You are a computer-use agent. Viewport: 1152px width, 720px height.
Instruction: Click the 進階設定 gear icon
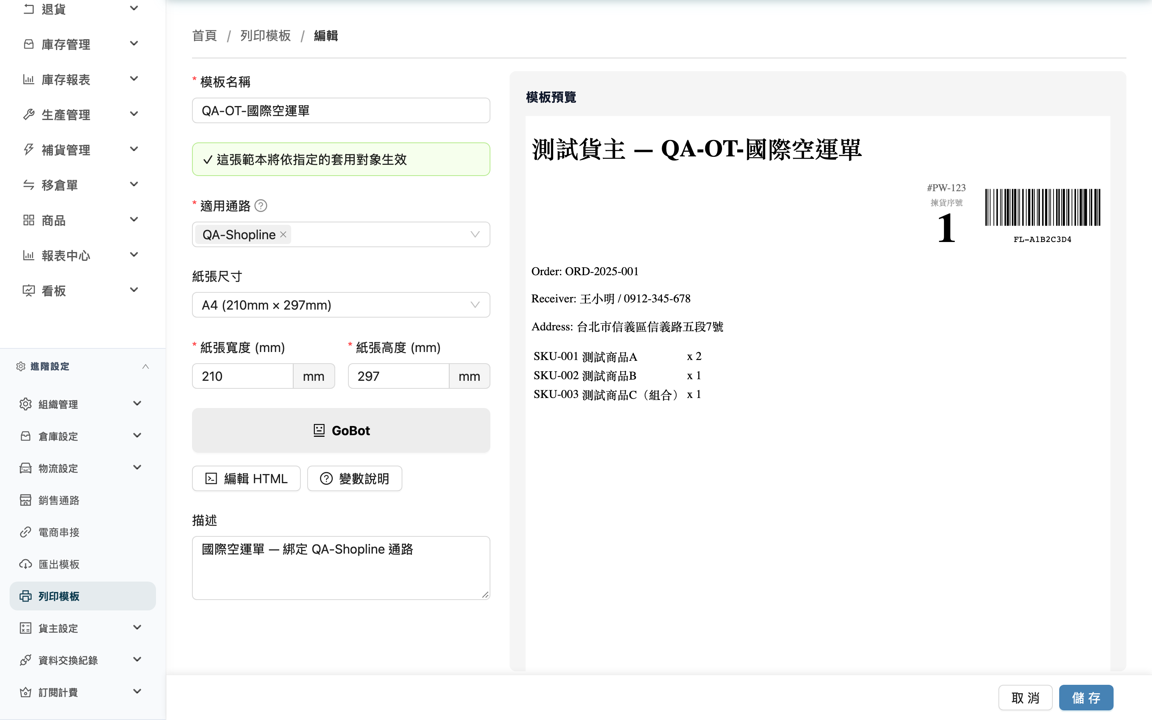coord(20,366)
